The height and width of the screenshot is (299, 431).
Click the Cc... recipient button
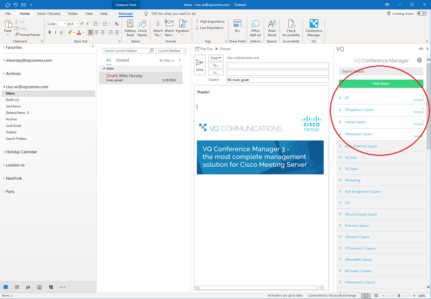pyautogui.click(x=216, y=73)
